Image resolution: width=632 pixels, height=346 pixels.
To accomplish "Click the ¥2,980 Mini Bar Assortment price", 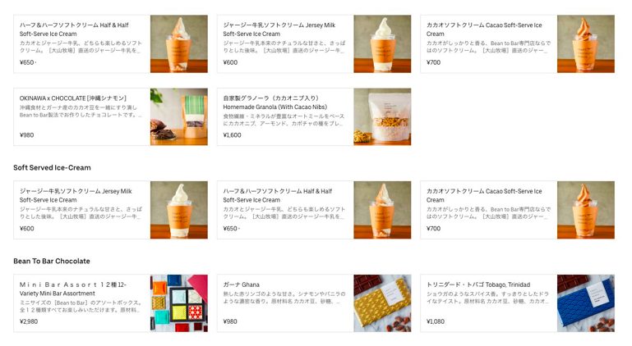I will [x=29, y=321].
